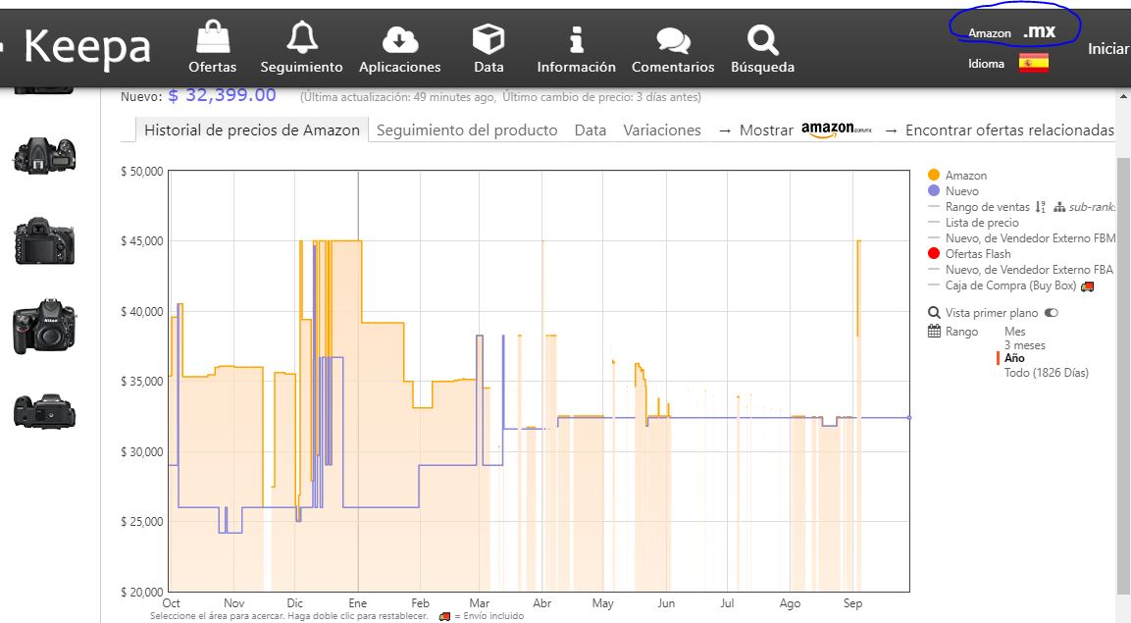Click the $ 45,000 axis label

pyautogui.click(x=142, y=240)
